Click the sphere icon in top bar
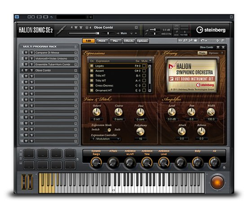247x208 pixels. (x=52, y=17)
